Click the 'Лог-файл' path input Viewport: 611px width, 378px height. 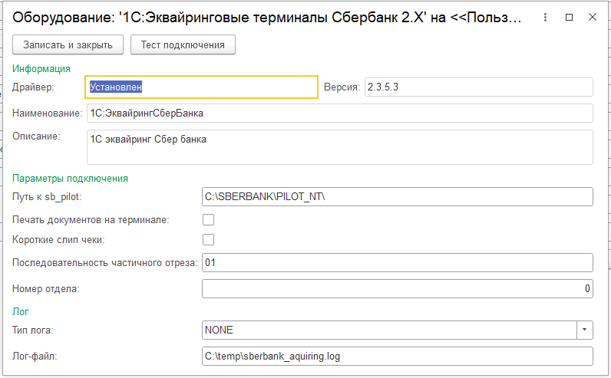[397, 356]
